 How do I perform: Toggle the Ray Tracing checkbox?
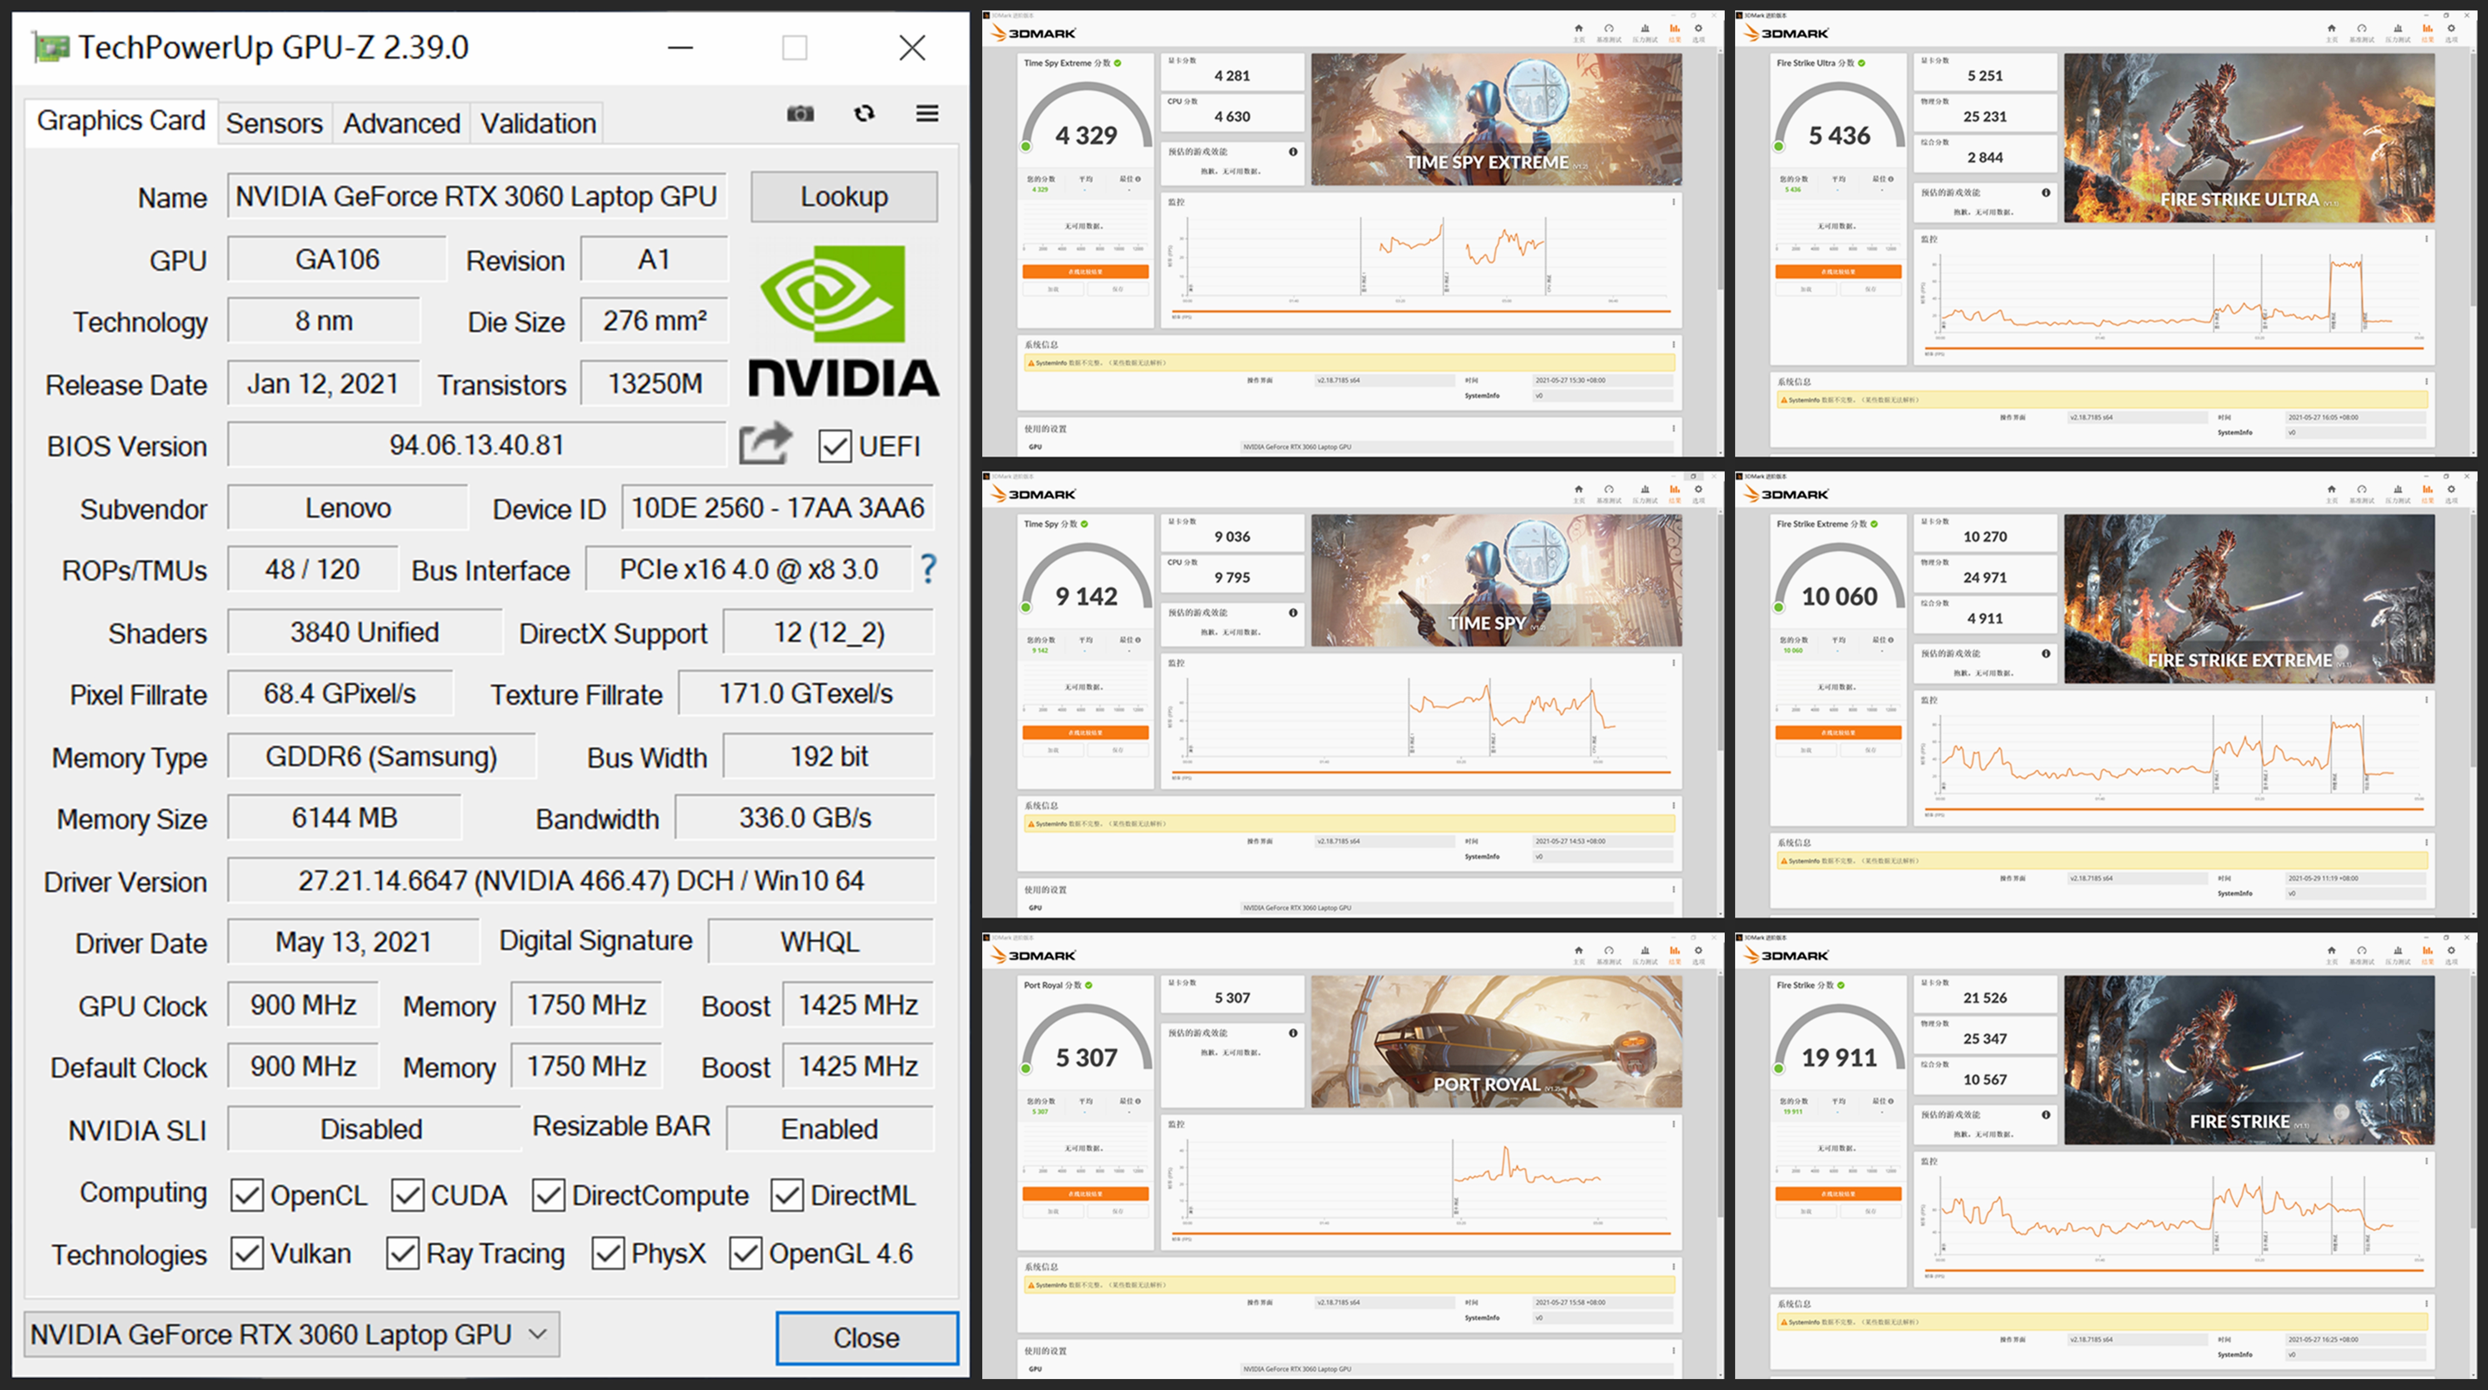coord(403,1253)
